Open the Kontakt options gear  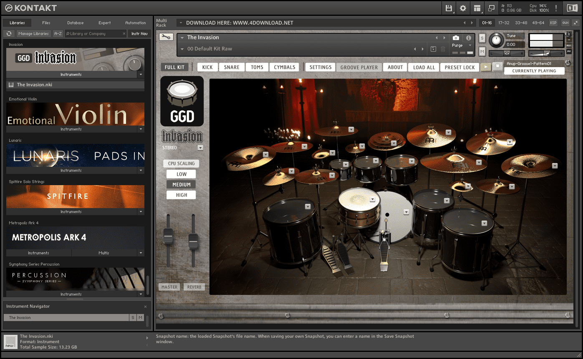pos(463,8)
